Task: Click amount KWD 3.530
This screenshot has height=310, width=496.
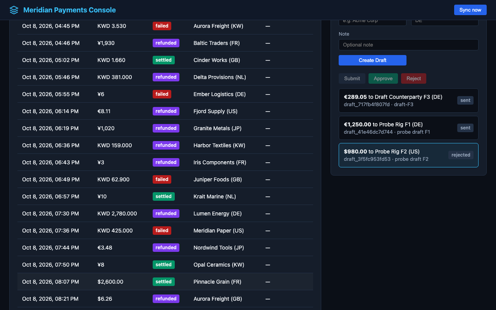Action: (112, 26)
